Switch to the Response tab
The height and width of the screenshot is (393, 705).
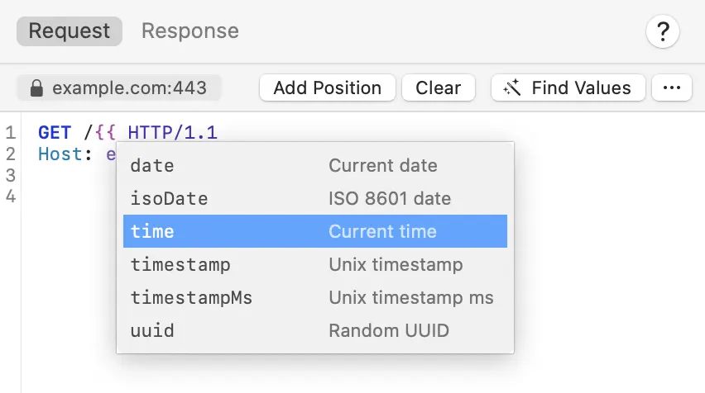[x=189, y=31]
